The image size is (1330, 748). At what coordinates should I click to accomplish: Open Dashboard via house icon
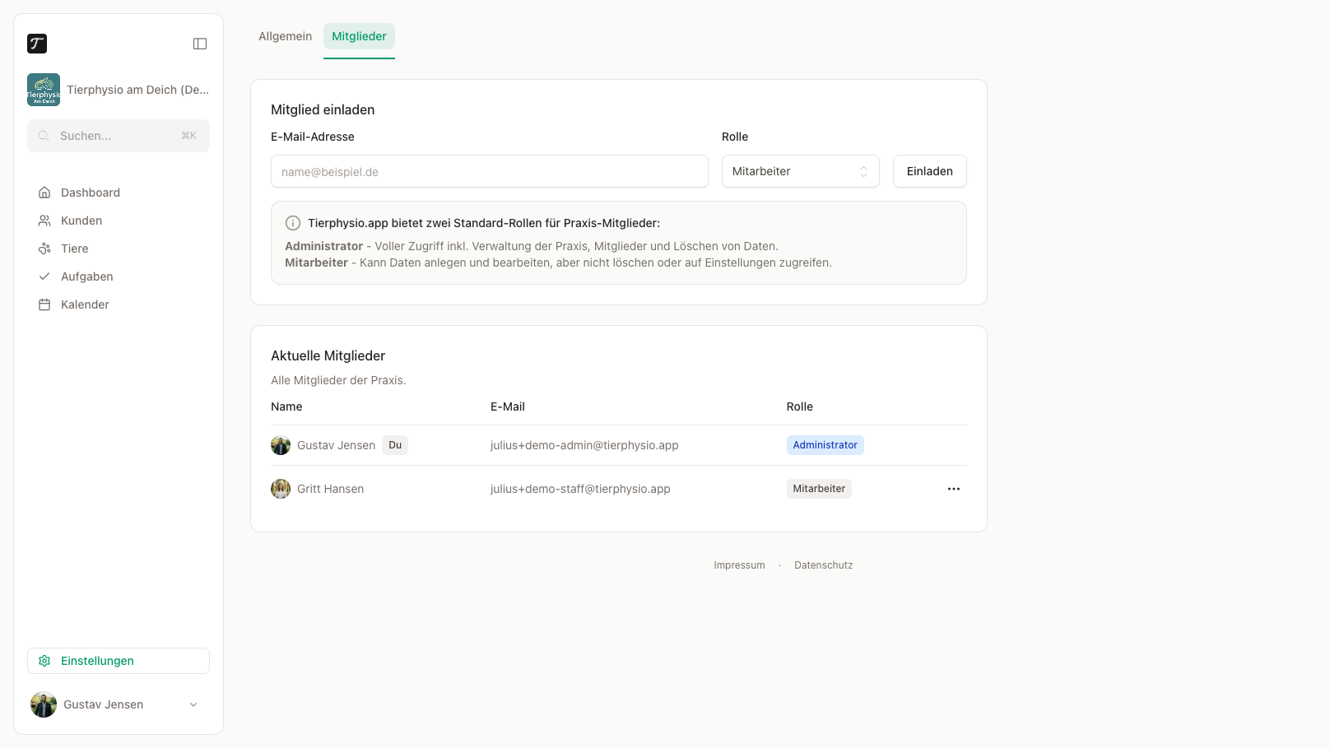click(44, 193)
